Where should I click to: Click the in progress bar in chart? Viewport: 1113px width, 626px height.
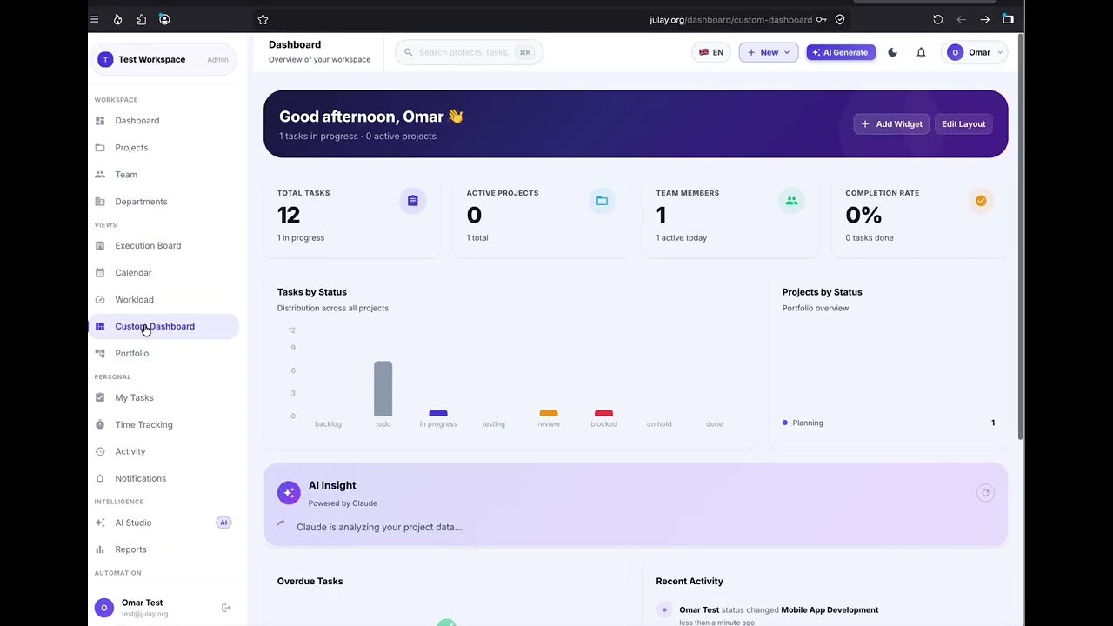[x=438, y=413]
